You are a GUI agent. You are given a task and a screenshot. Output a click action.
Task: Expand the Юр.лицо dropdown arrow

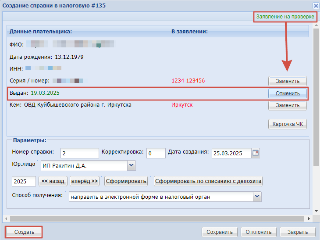(131, 165)
